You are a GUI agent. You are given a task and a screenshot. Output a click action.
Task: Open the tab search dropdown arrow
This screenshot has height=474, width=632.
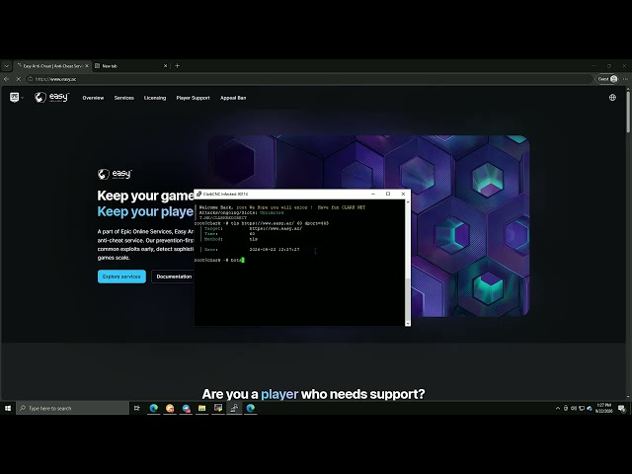[x=7, y=66]
